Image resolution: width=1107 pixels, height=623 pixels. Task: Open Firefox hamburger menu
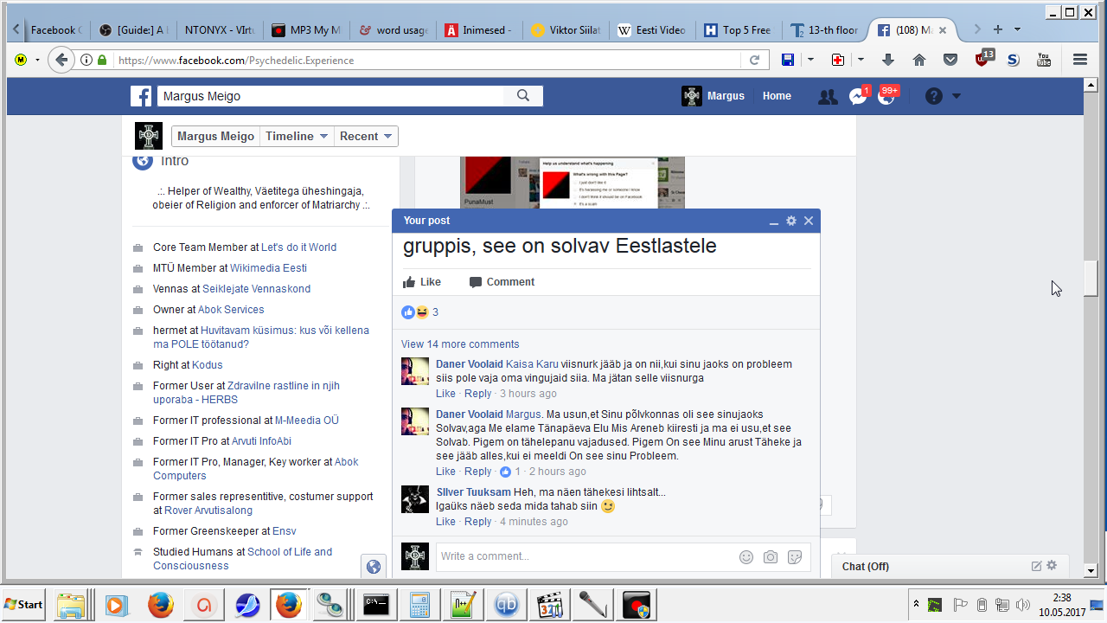pyautogui.click(x=1079, y=60)
